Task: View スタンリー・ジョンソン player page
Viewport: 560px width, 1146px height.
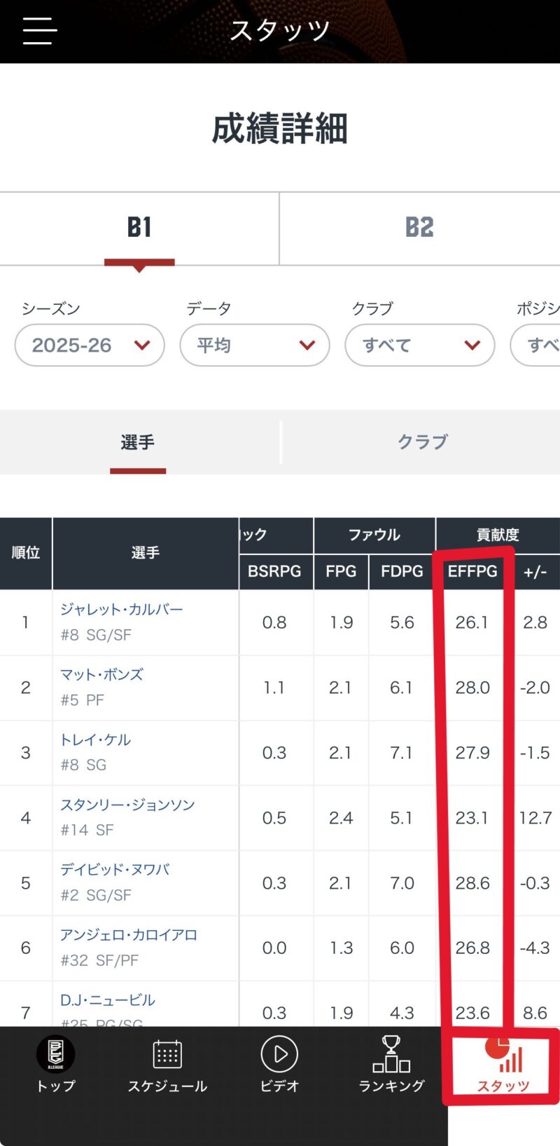Action: (x=127, y=805)
